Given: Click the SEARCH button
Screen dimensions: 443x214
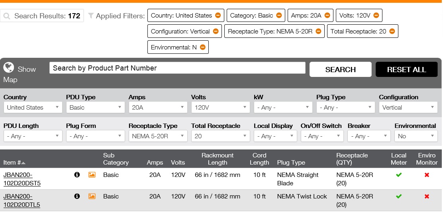Looking at the screenshot, I should coord(340,69).
